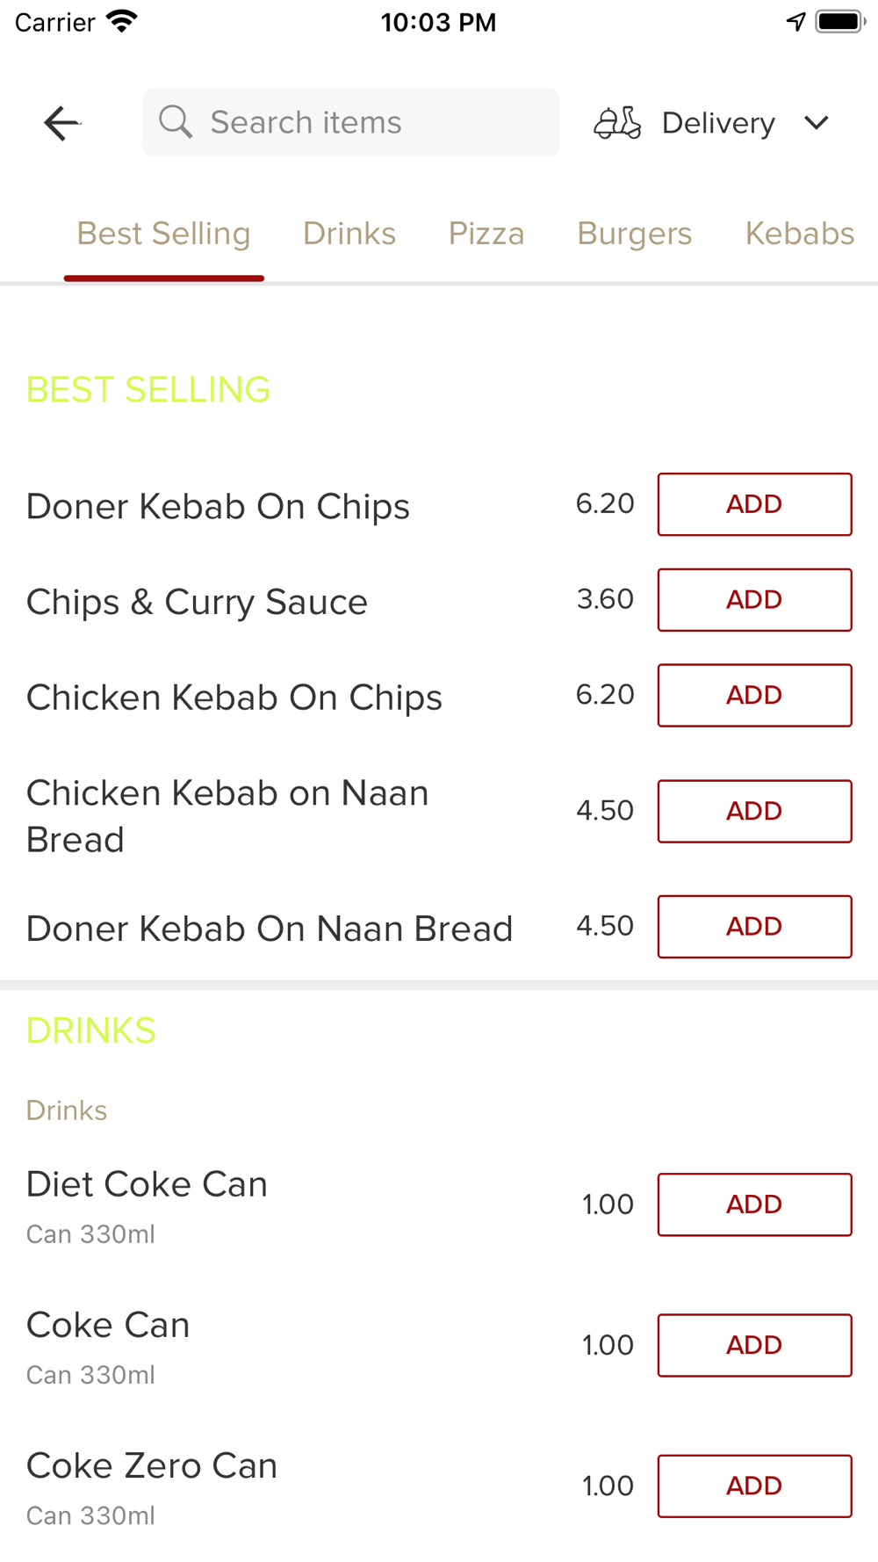The height and width of the screenshot is (1562, 878).
Task: Select the Best Selling tab
Action: click(x=164, y=234)
